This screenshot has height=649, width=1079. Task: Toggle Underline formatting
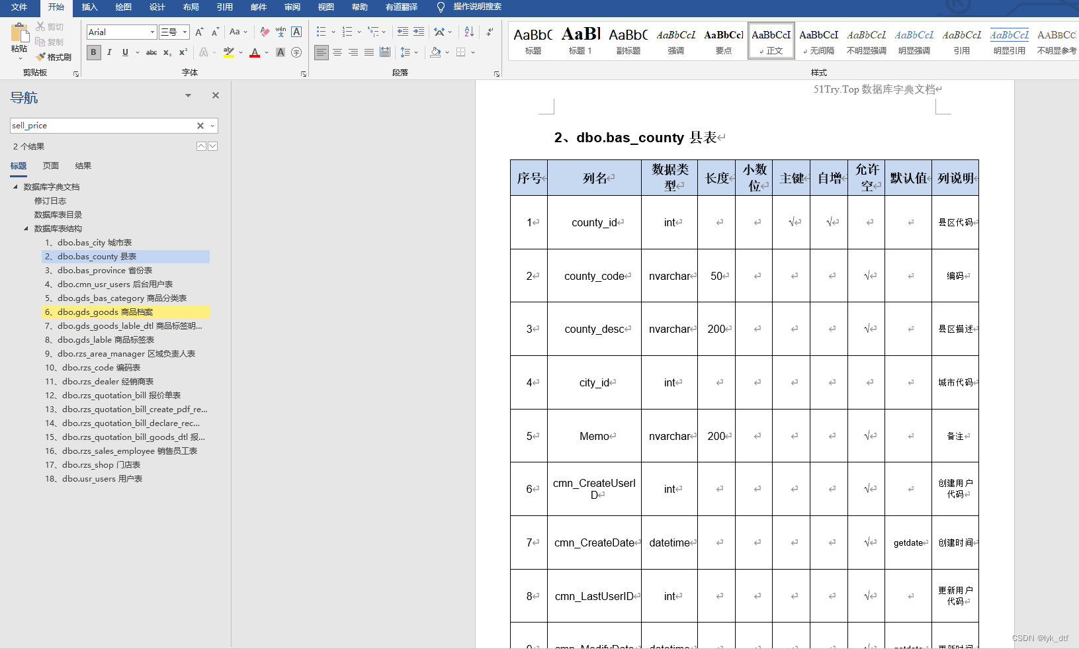(125, 52)
